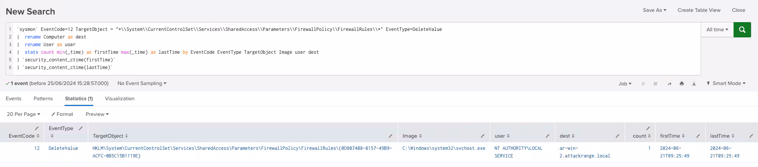Stop the search job
The image size is (758, 167).
655,83
